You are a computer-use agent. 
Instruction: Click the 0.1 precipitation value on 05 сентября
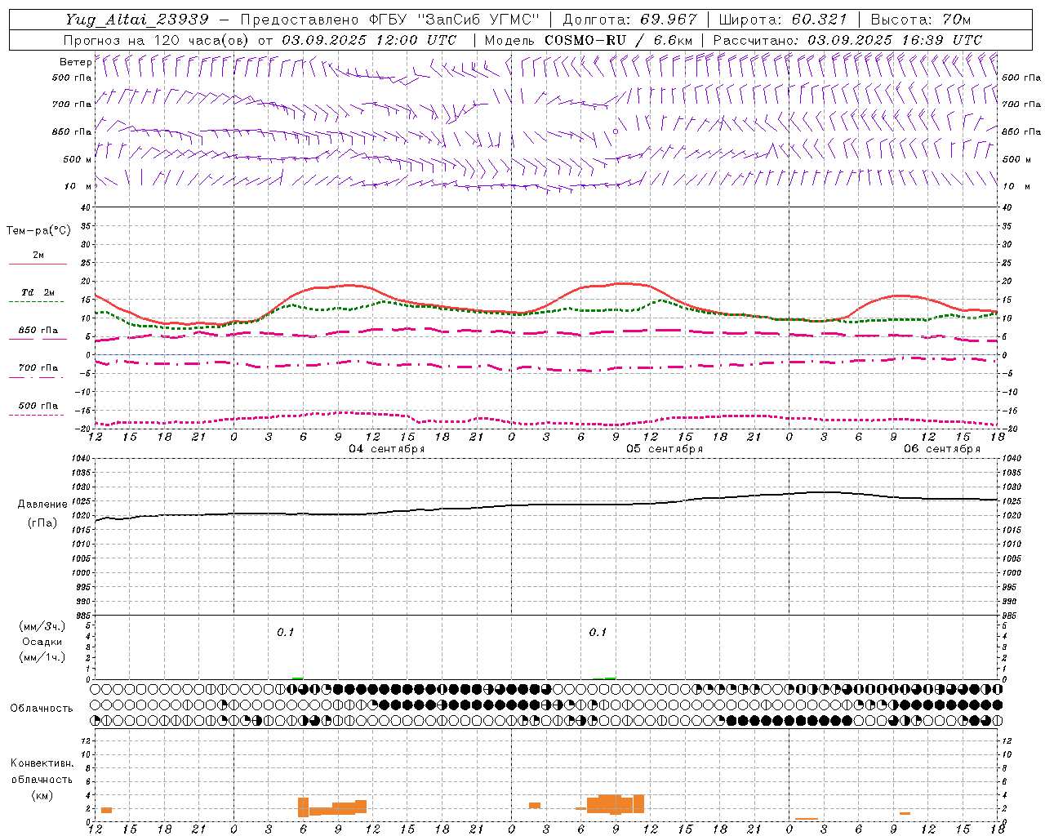click(x=598, y=632)
